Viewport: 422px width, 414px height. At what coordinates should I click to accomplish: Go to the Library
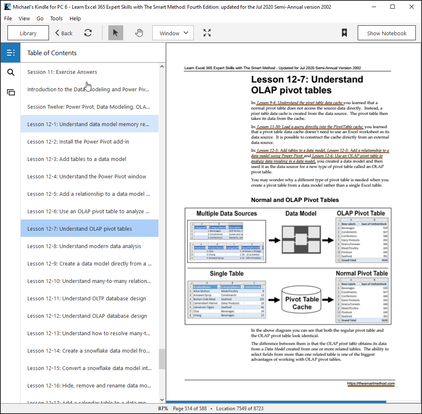pos(28,33)
